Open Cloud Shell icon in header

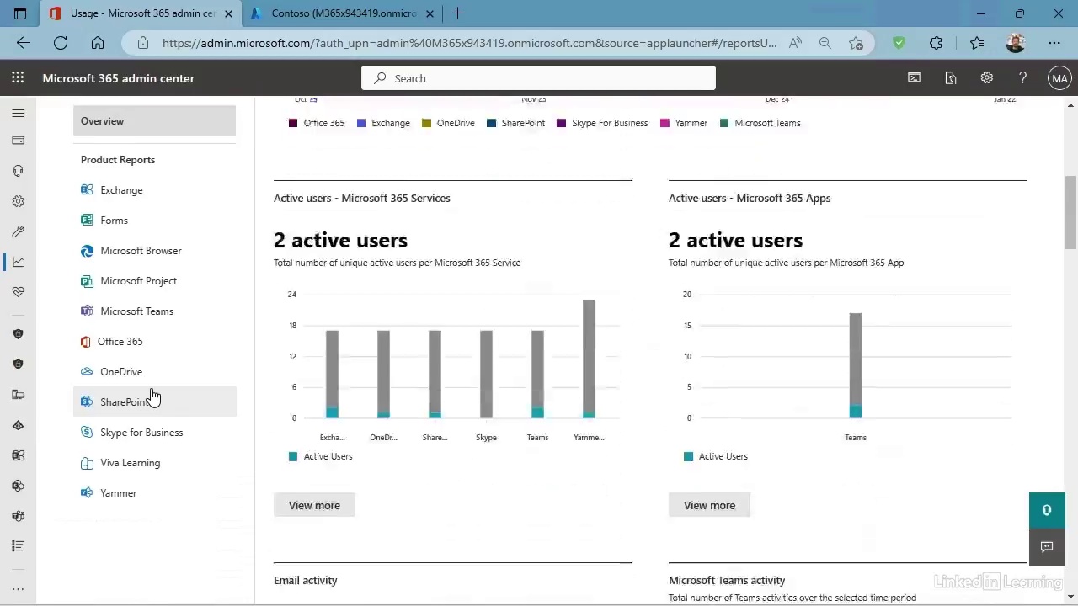pos(914,78)
